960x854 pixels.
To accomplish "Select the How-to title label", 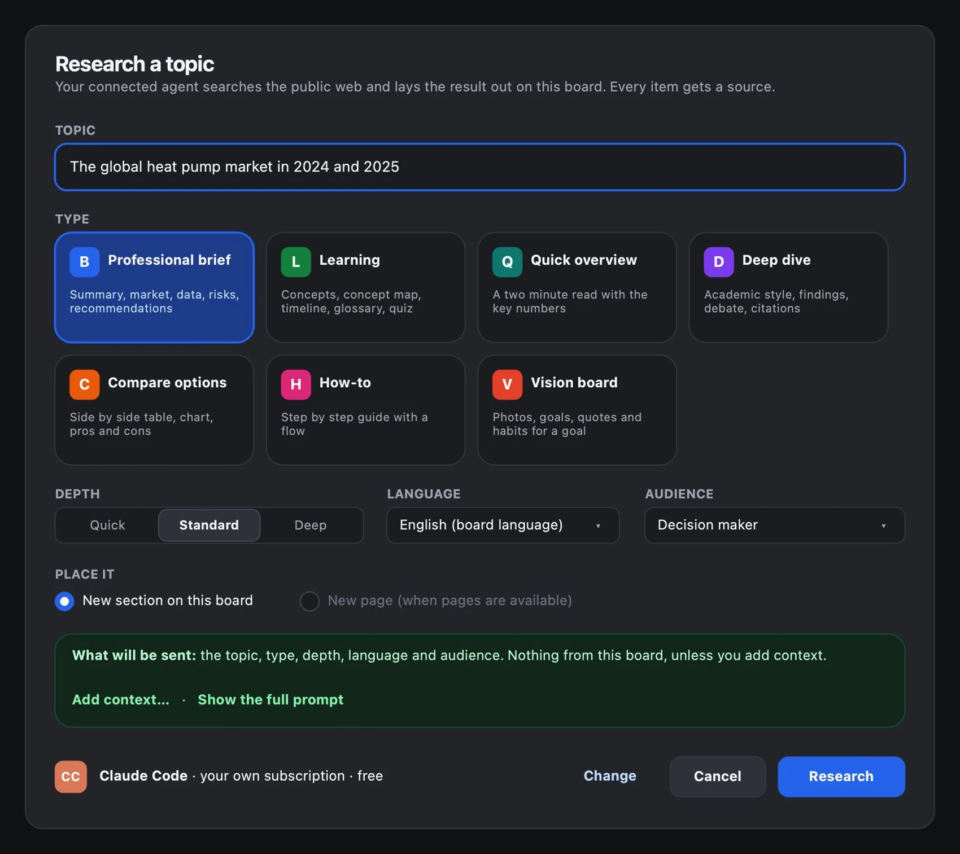I will pos(345,382).
